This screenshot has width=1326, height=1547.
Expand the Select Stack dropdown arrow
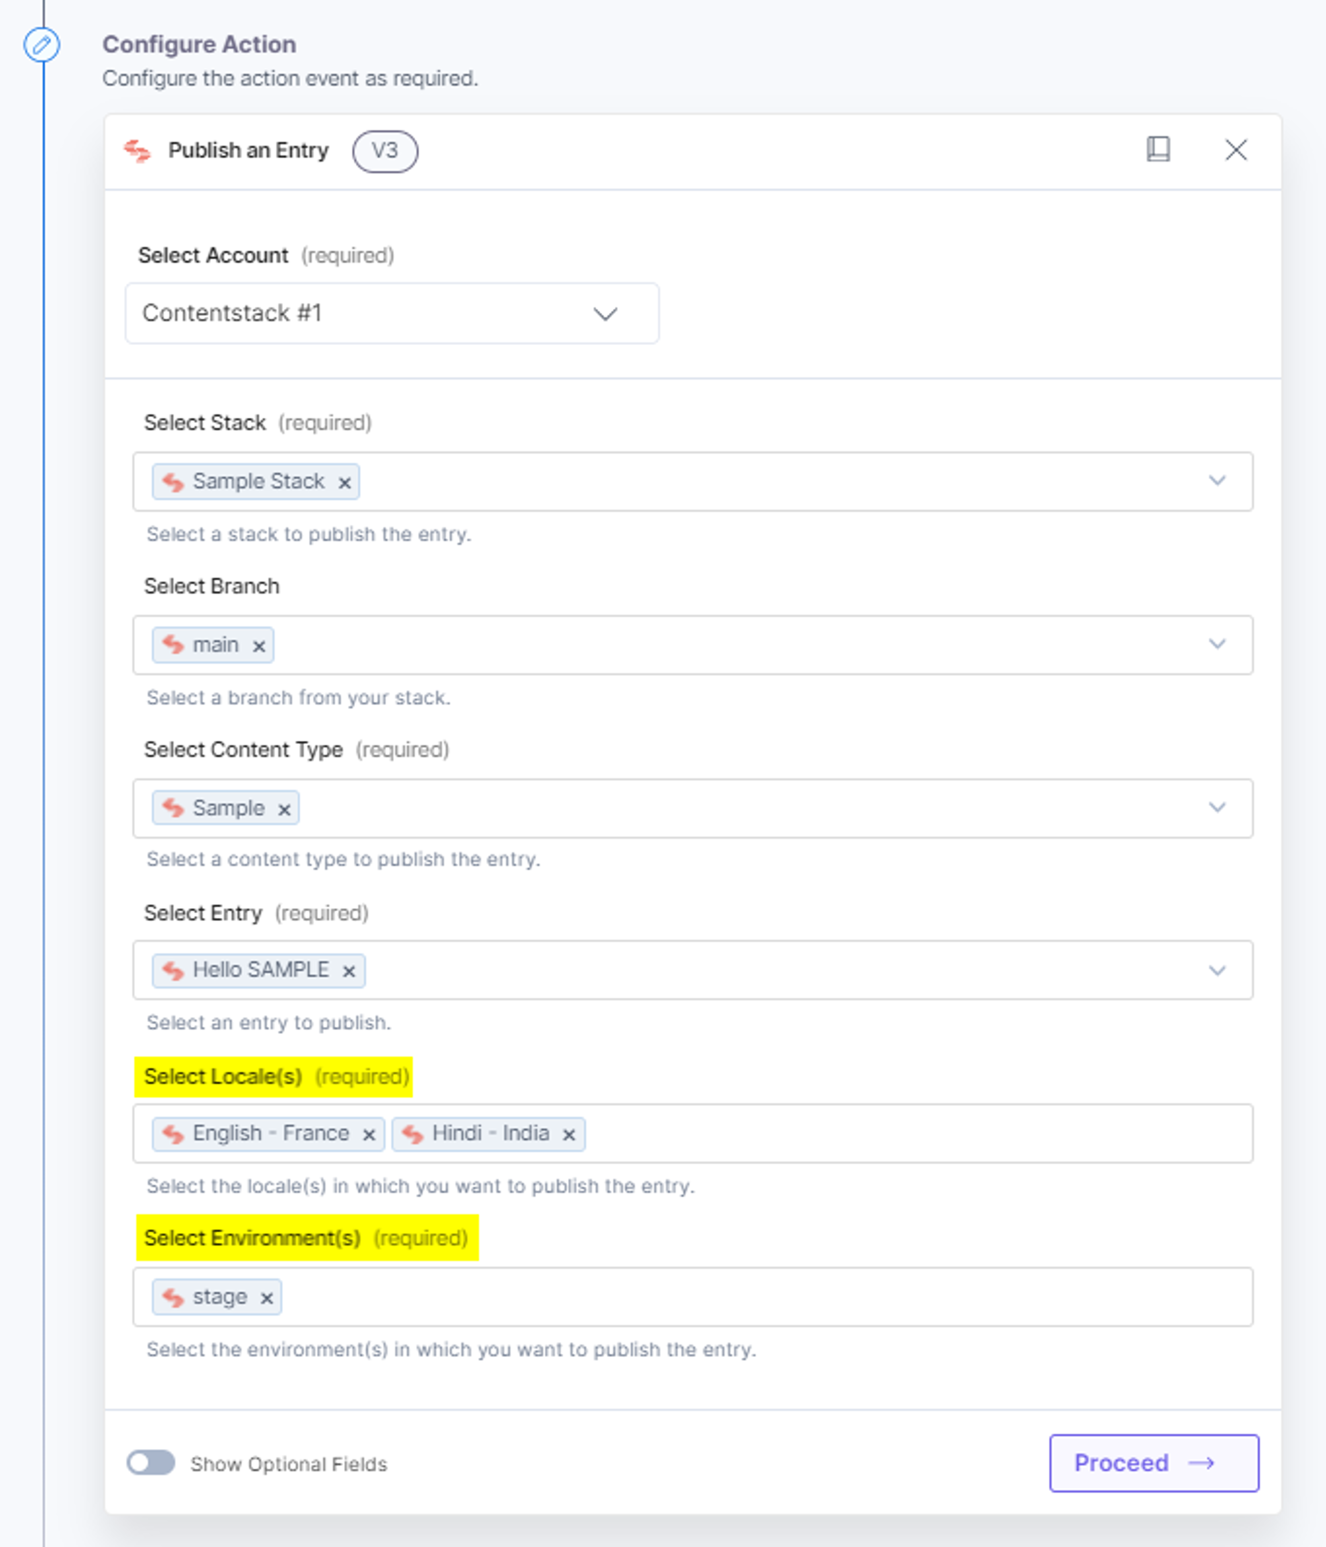click(x=1217, y=481)
